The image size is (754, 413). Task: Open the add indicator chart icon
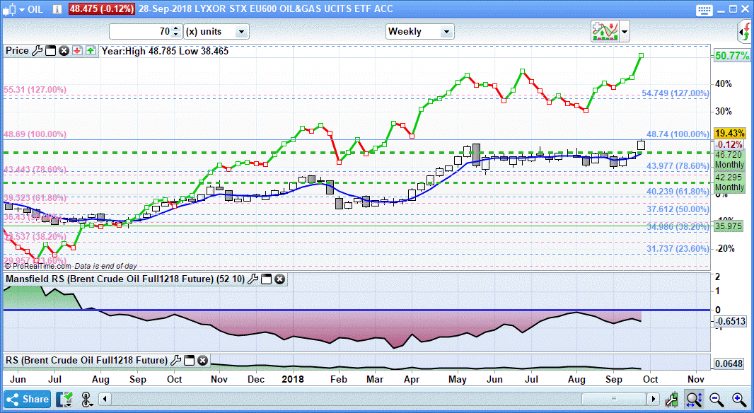[605, 31]
